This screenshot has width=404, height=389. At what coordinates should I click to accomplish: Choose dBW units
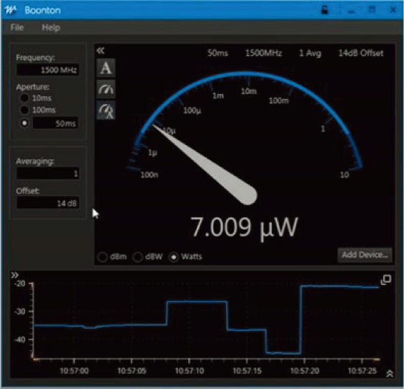pyautogui.click(x=138, y=257)
